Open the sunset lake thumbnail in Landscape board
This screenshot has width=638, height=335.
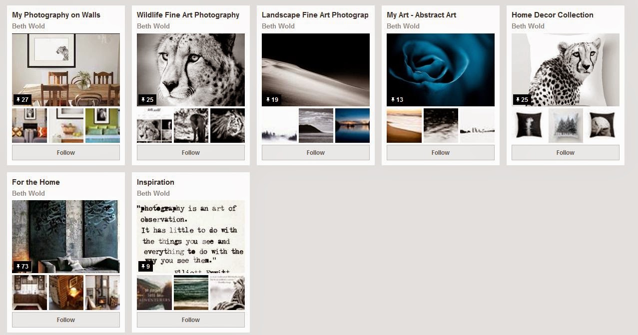[x=353, y=126]
